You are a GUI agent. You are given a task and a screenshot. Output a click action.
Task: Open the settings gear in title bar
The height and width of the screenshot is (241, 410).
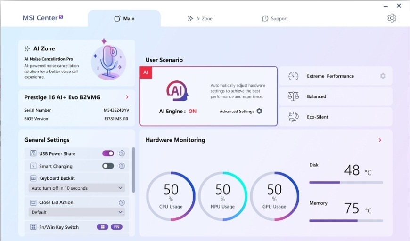(x=392, y=18)
